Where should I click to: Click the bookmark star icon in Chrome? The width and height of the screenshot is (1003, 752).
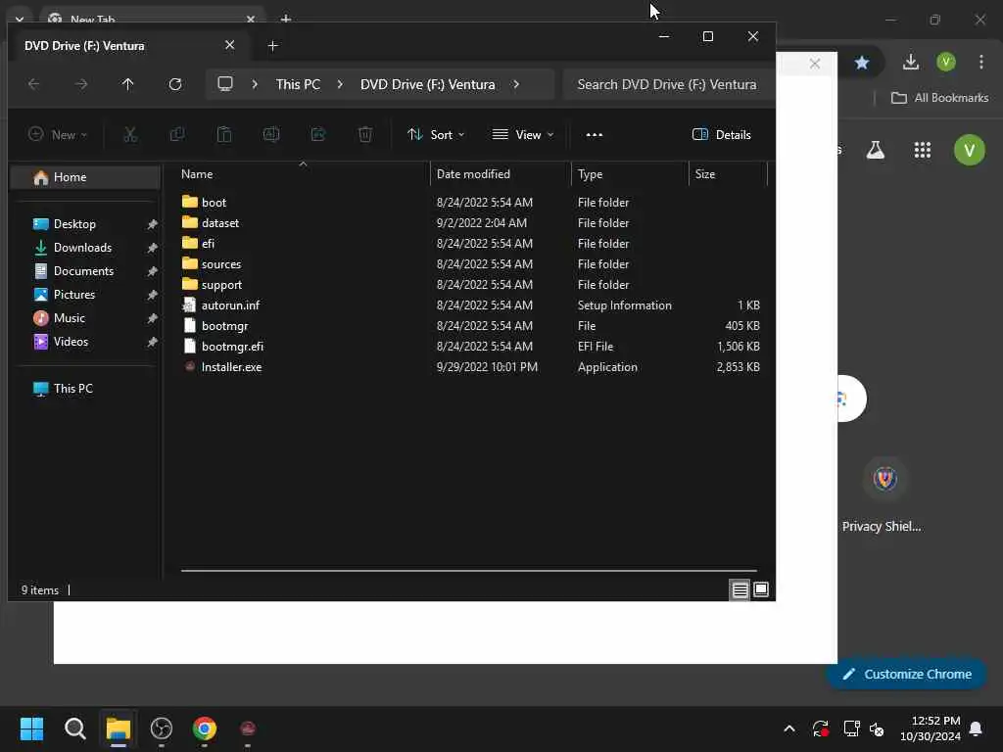[x=862, y=62]
